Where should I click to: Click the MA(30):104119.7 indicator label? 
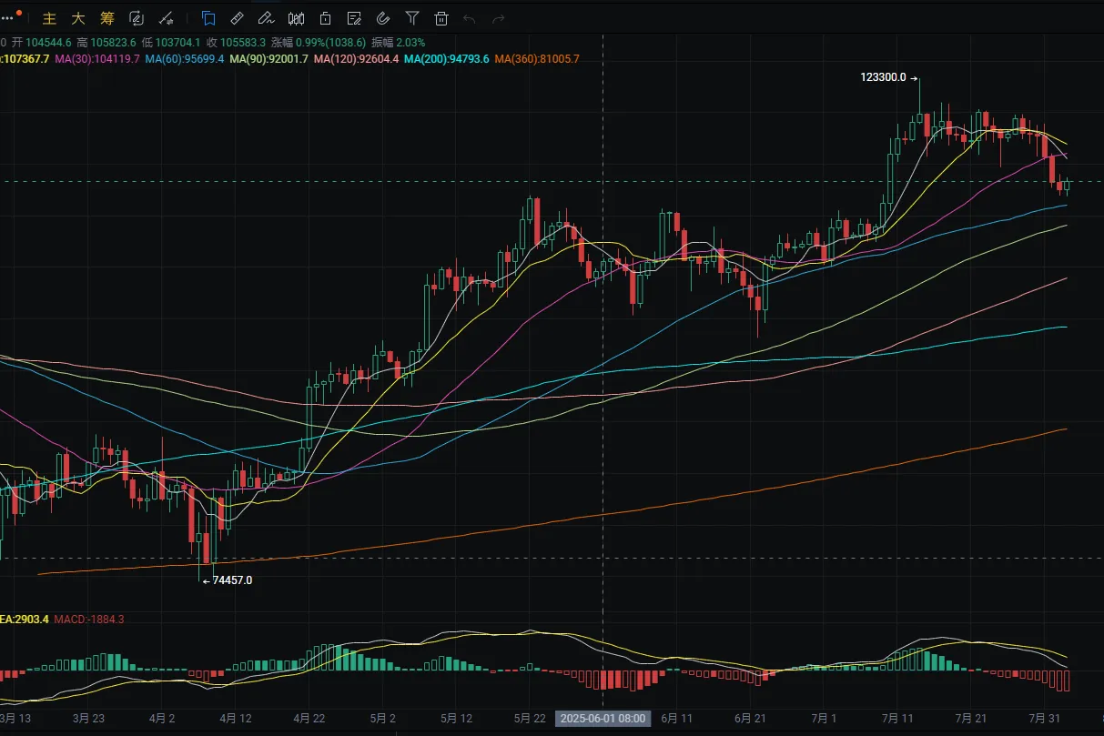[97, 59]
